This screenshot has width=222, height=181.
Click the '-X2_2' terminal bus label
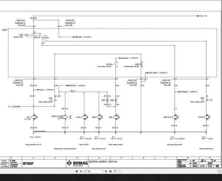coord(73,91)
